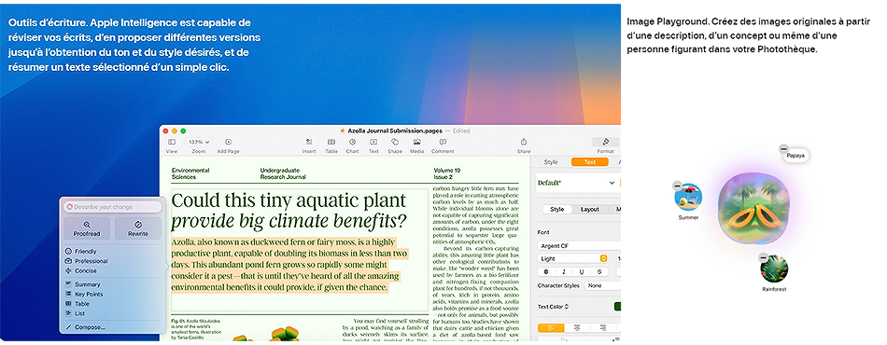
Task: Click the Describe your change field
Action: 113,207
